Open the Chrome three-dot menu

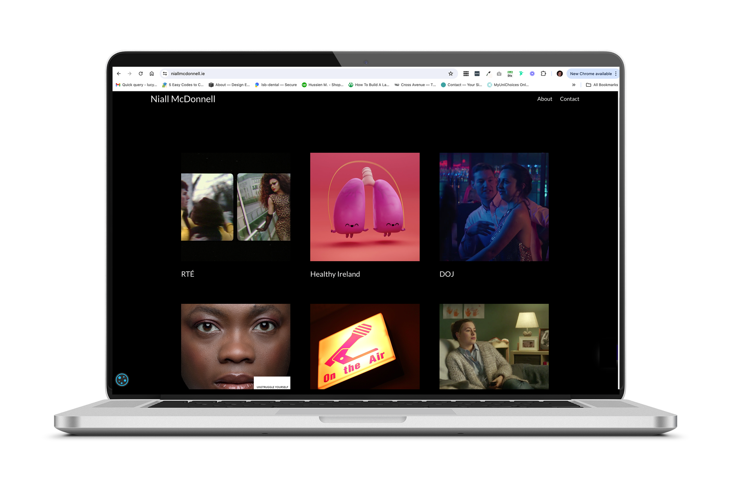pos(616,74)
